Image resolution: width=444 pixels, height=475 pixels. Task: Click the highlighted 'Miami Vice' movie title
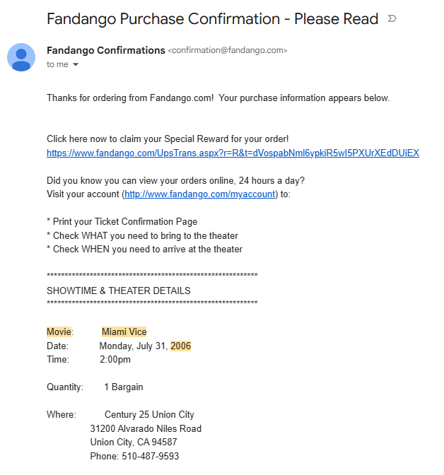pyautogui.click(x=124, y=332)
